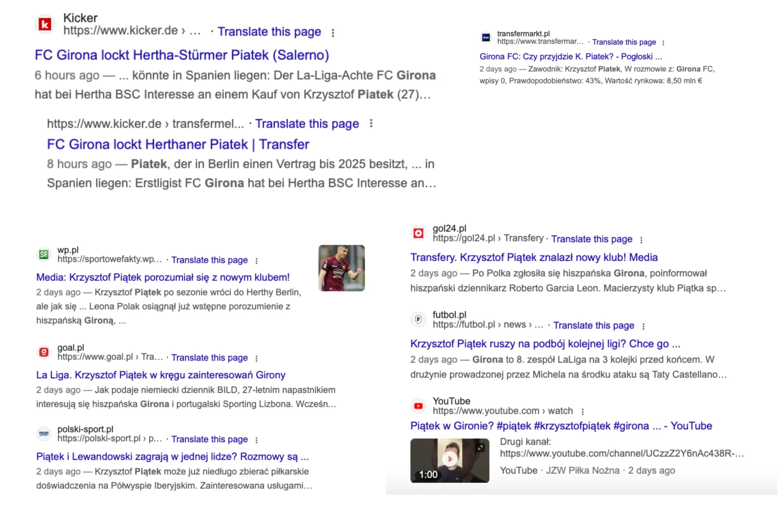
Task: Click the 'JZW Piłka Nożna' channel name
Action: coord(582,471)
